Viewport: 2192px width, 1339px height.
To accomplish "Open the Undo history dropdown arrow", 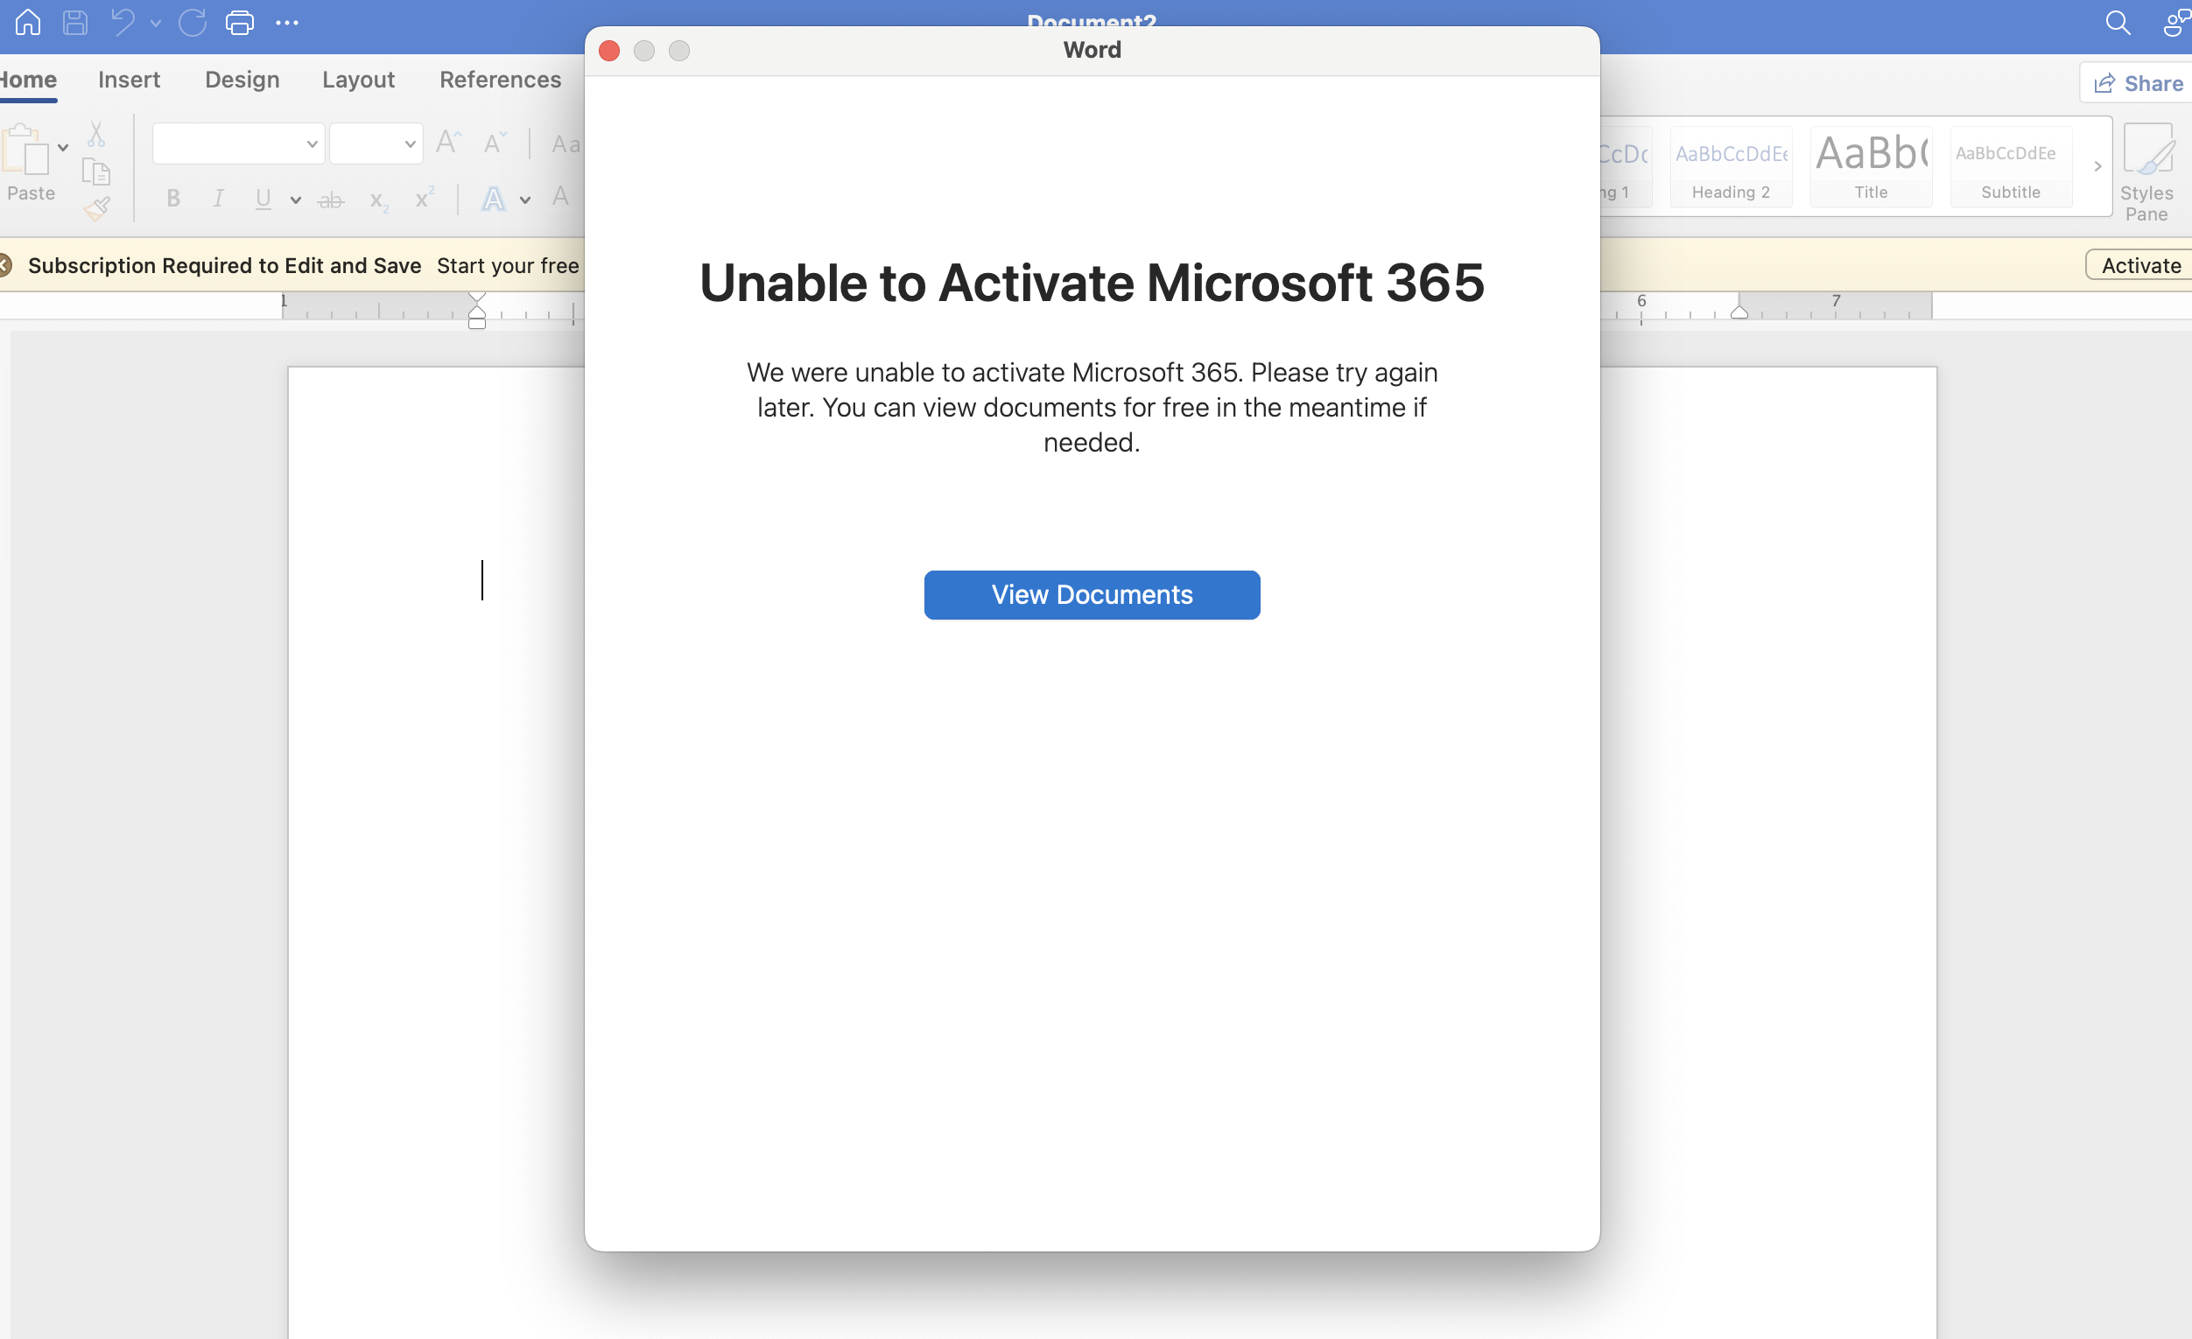I will tap(156, 23).
